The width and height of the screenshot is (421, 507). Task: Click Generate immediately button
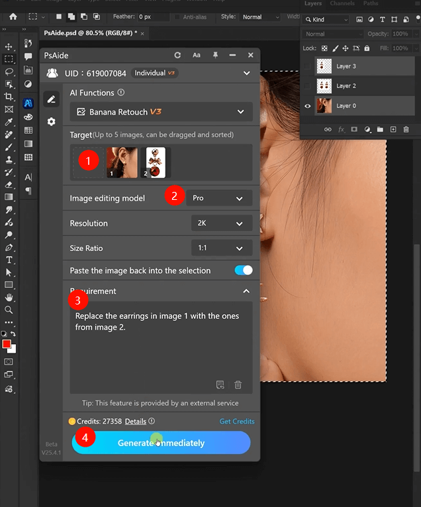coord(161,443)
